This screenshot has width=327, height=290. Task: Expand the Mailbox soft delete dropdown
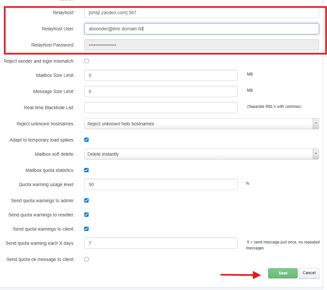click(x=201, y=154)
